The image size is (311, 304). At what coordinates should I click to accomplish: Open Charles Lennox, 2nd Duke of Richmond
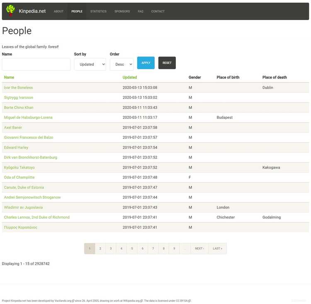pos(36,217)
